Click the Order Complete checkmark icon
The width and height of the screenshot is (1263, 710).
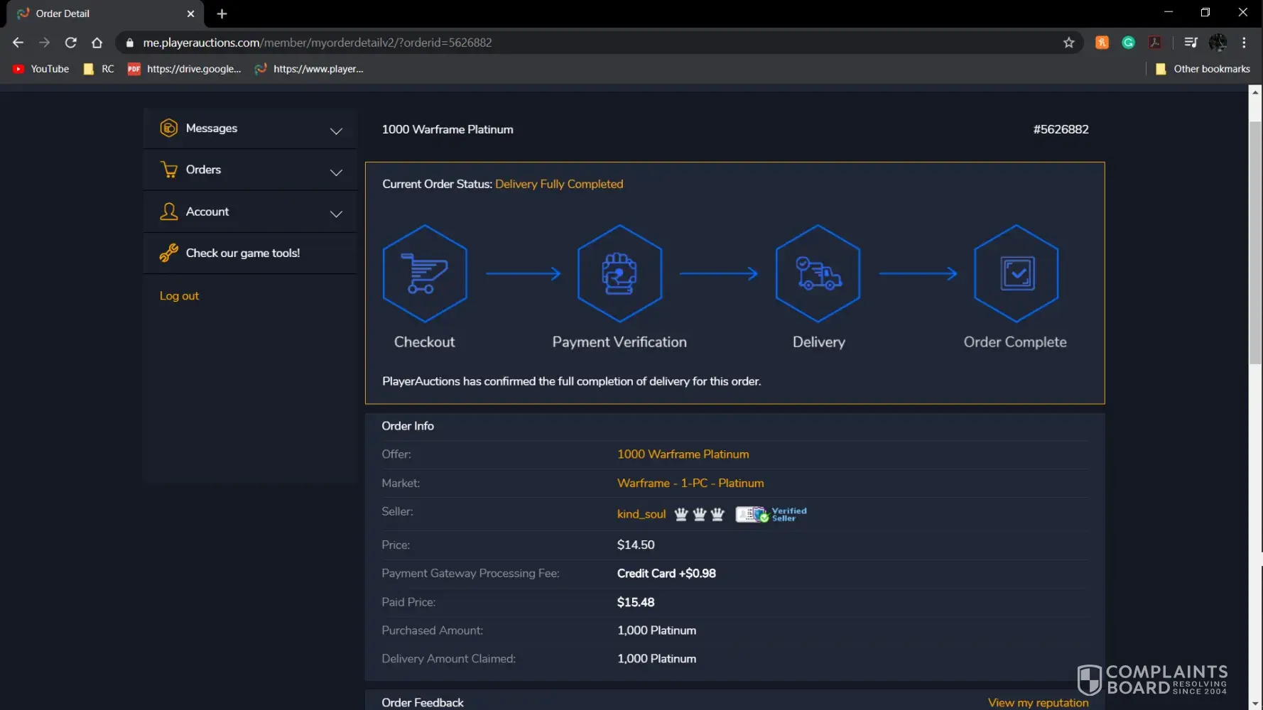point(1016,273)
